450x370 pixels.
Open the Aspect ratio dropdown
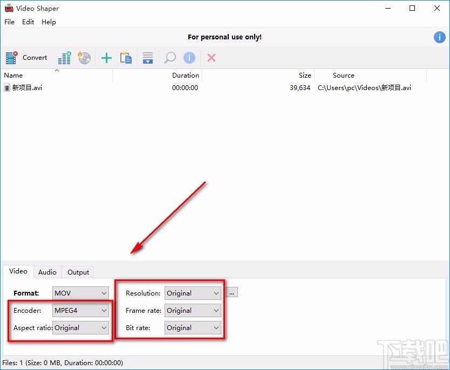pyautogui.click(x=80, y=327)
